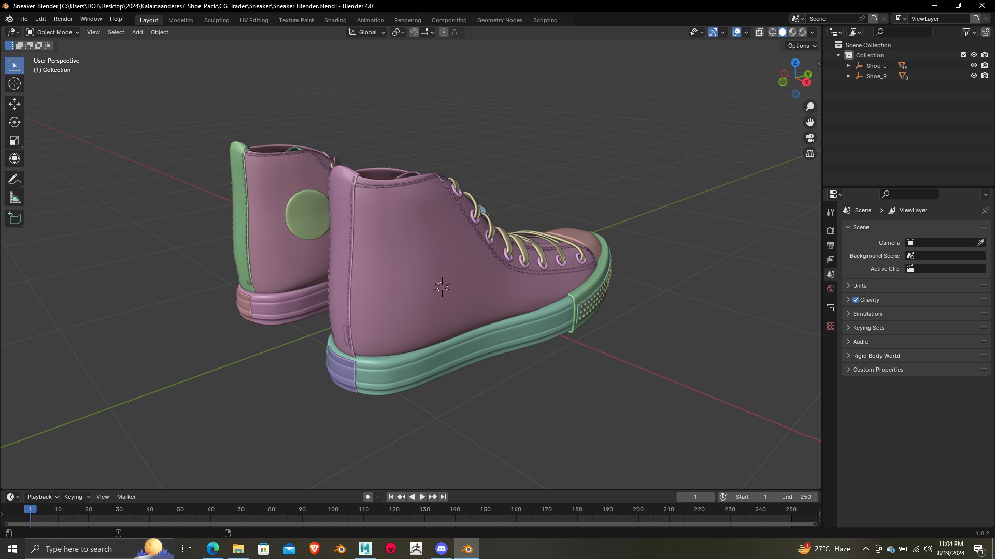The height and width of the screenshot is (559, 995).
Task: Open outliner filter funnel icon
Action: pos(966,32)
